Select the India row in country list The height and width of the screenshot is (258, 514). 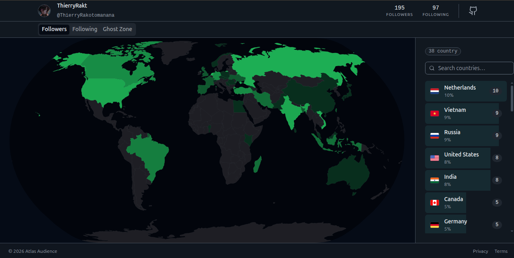(466, 180)
